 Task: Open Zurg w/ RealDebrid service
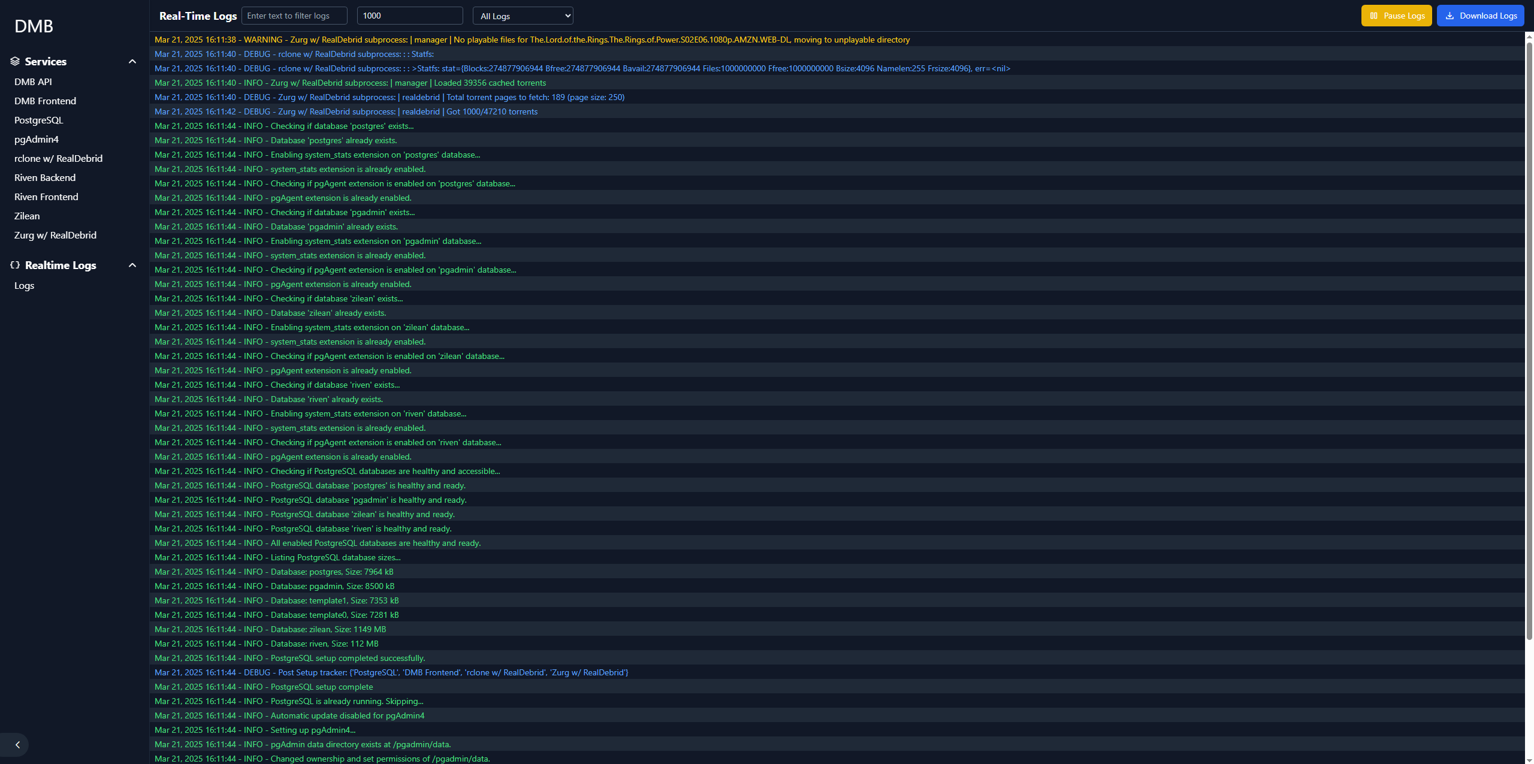55,235
